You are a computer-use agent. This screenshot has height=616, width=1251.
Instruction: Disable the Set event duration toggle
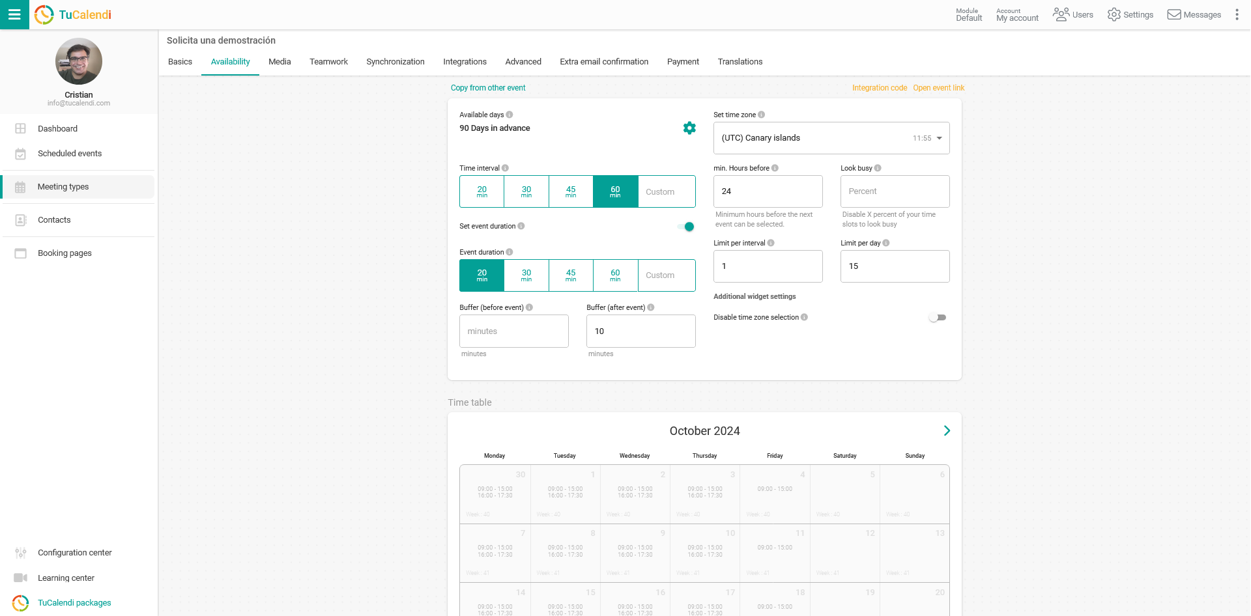687,227
